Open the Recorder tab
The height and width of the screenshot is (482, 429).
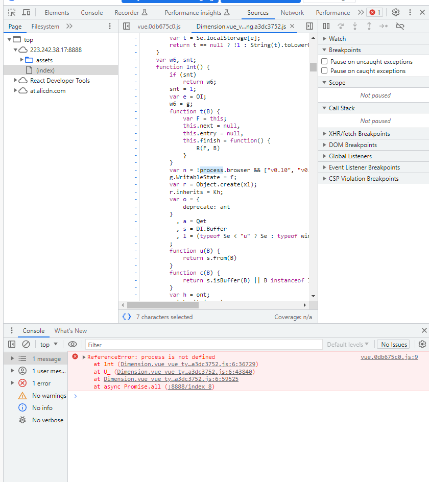click(x=131, y=13)
